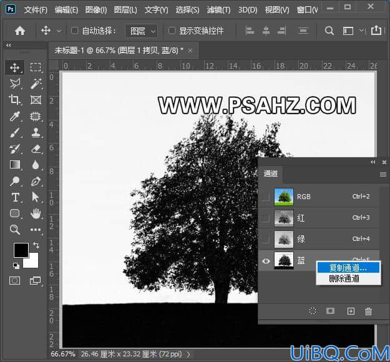The height and width of the screenshot is (362, 390).
Task: Choose 删除通道 from context menu
Action: tap(348, 278)
